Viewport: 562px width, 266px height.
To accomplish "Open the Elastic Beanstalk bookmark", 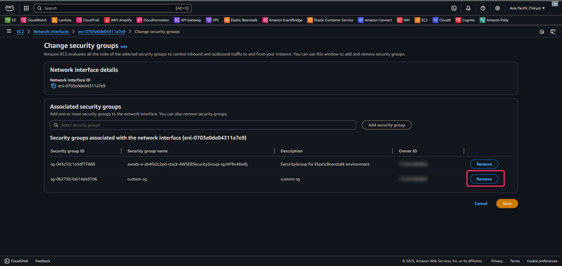I will (x=241, y=20).
